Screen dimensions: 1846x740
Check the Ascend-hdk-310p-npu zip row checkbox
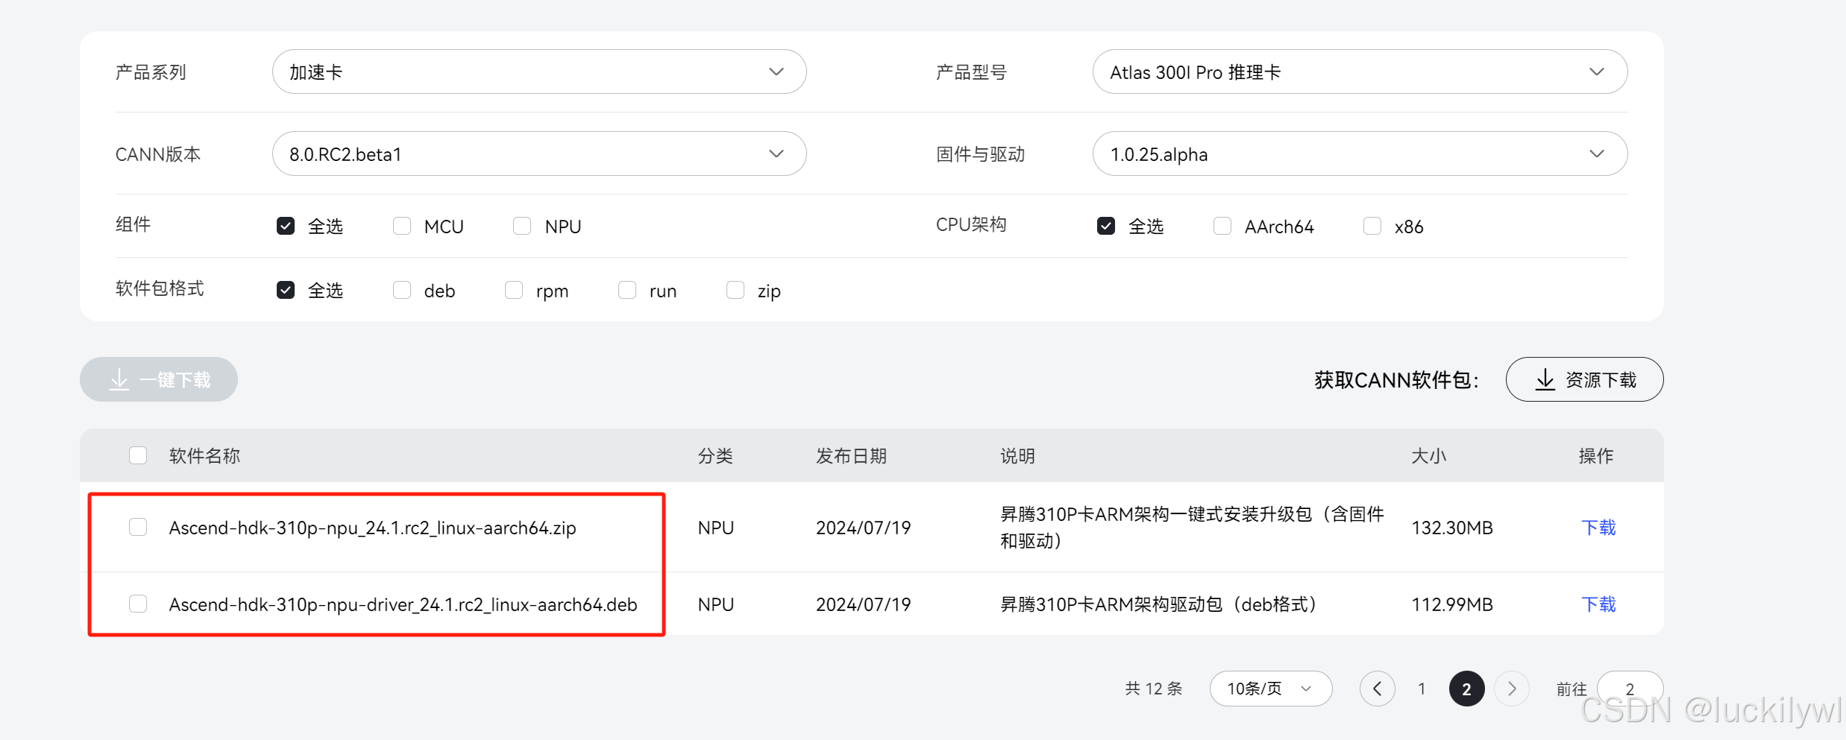point(138,527)
